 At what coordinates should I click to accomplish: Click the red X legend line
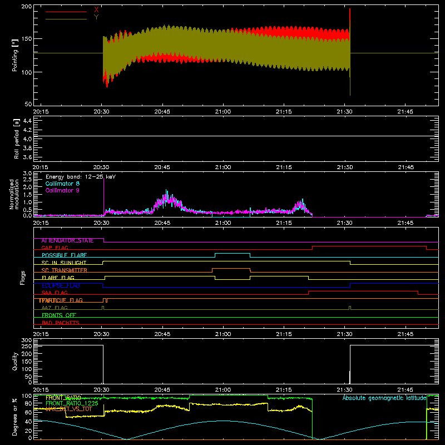coord(66,12)
